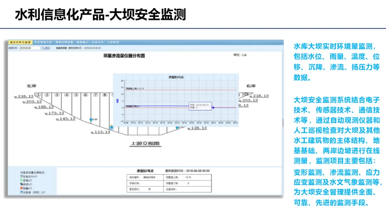Click the date field showing 2018-06-08
The image size is (386, 217).
coord(30,48)
